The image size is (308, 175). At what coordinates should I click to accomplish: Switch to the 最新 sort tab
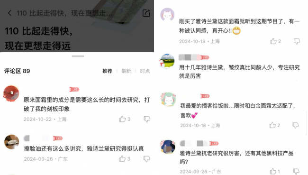(126, 71)
